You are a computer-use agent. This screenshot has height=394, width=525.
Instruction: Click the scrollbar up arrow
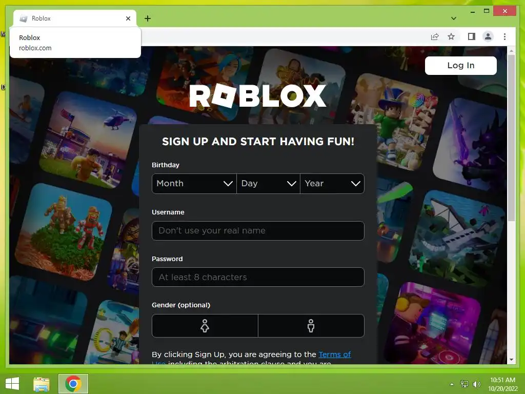click(x=511, y=51)
